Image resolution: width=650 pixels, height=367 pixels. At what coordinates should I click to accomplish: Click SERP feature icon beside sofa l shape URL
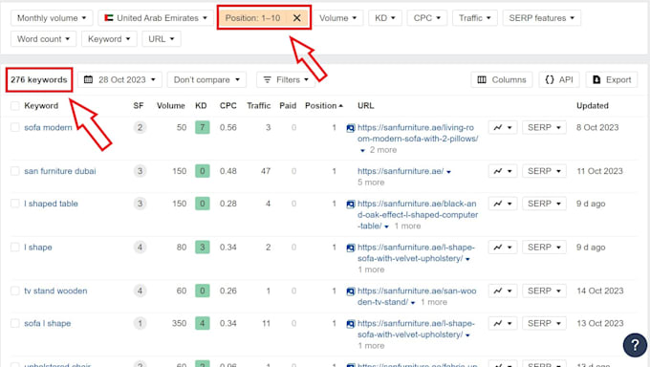pyautogui.click(x=351, y=324)
